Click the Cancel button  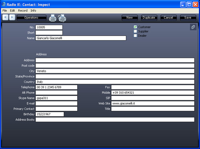click(168, 18)
